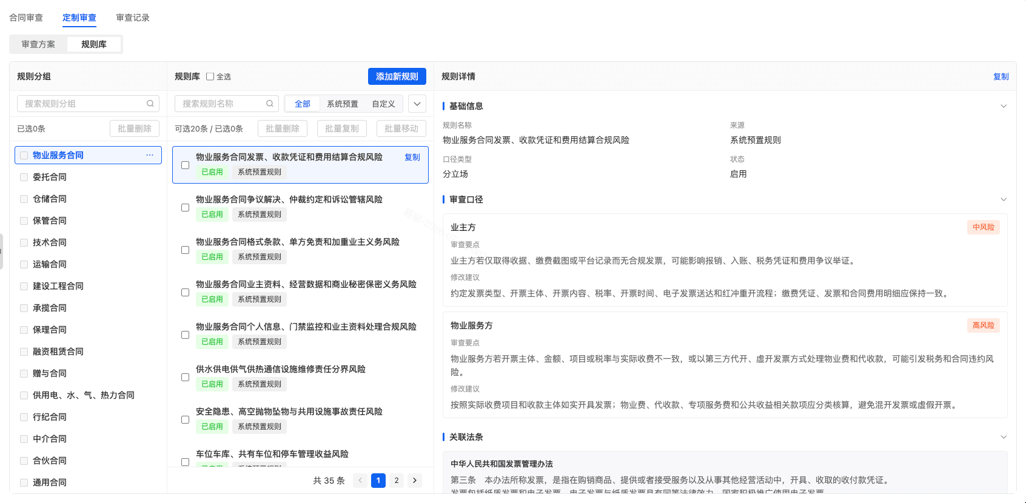
Task: Check the 技术合同 group checkbox
Action: point(24,242)
